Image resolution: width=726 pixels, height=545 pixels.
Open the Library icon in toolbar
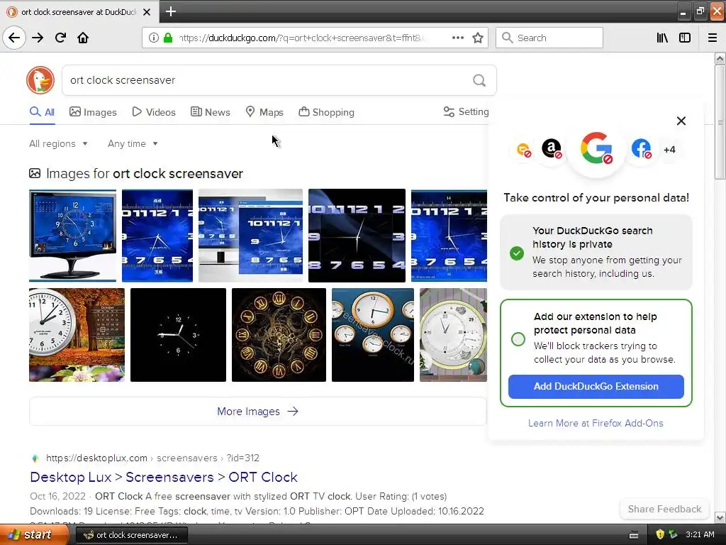pos(662,38)
